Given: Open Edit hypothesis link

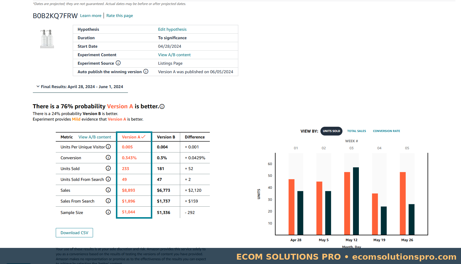Looking at the screenshot, I should pyautogui.click(x=172, y=29).
